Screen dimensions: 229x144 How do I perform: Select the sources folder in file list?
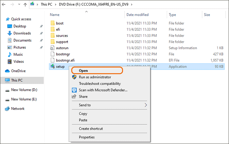pyautogui.click(x=62, y=35)
